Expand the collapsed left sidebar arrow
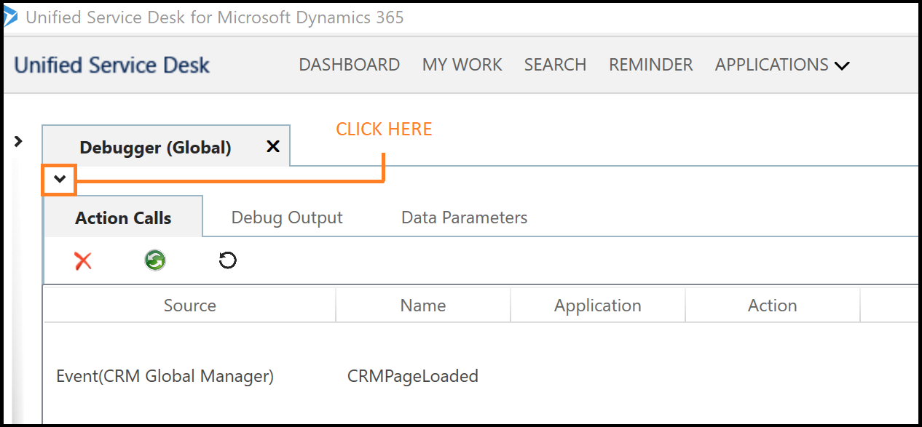This screenshot has height=427, width=922. [x=17, y=141]
